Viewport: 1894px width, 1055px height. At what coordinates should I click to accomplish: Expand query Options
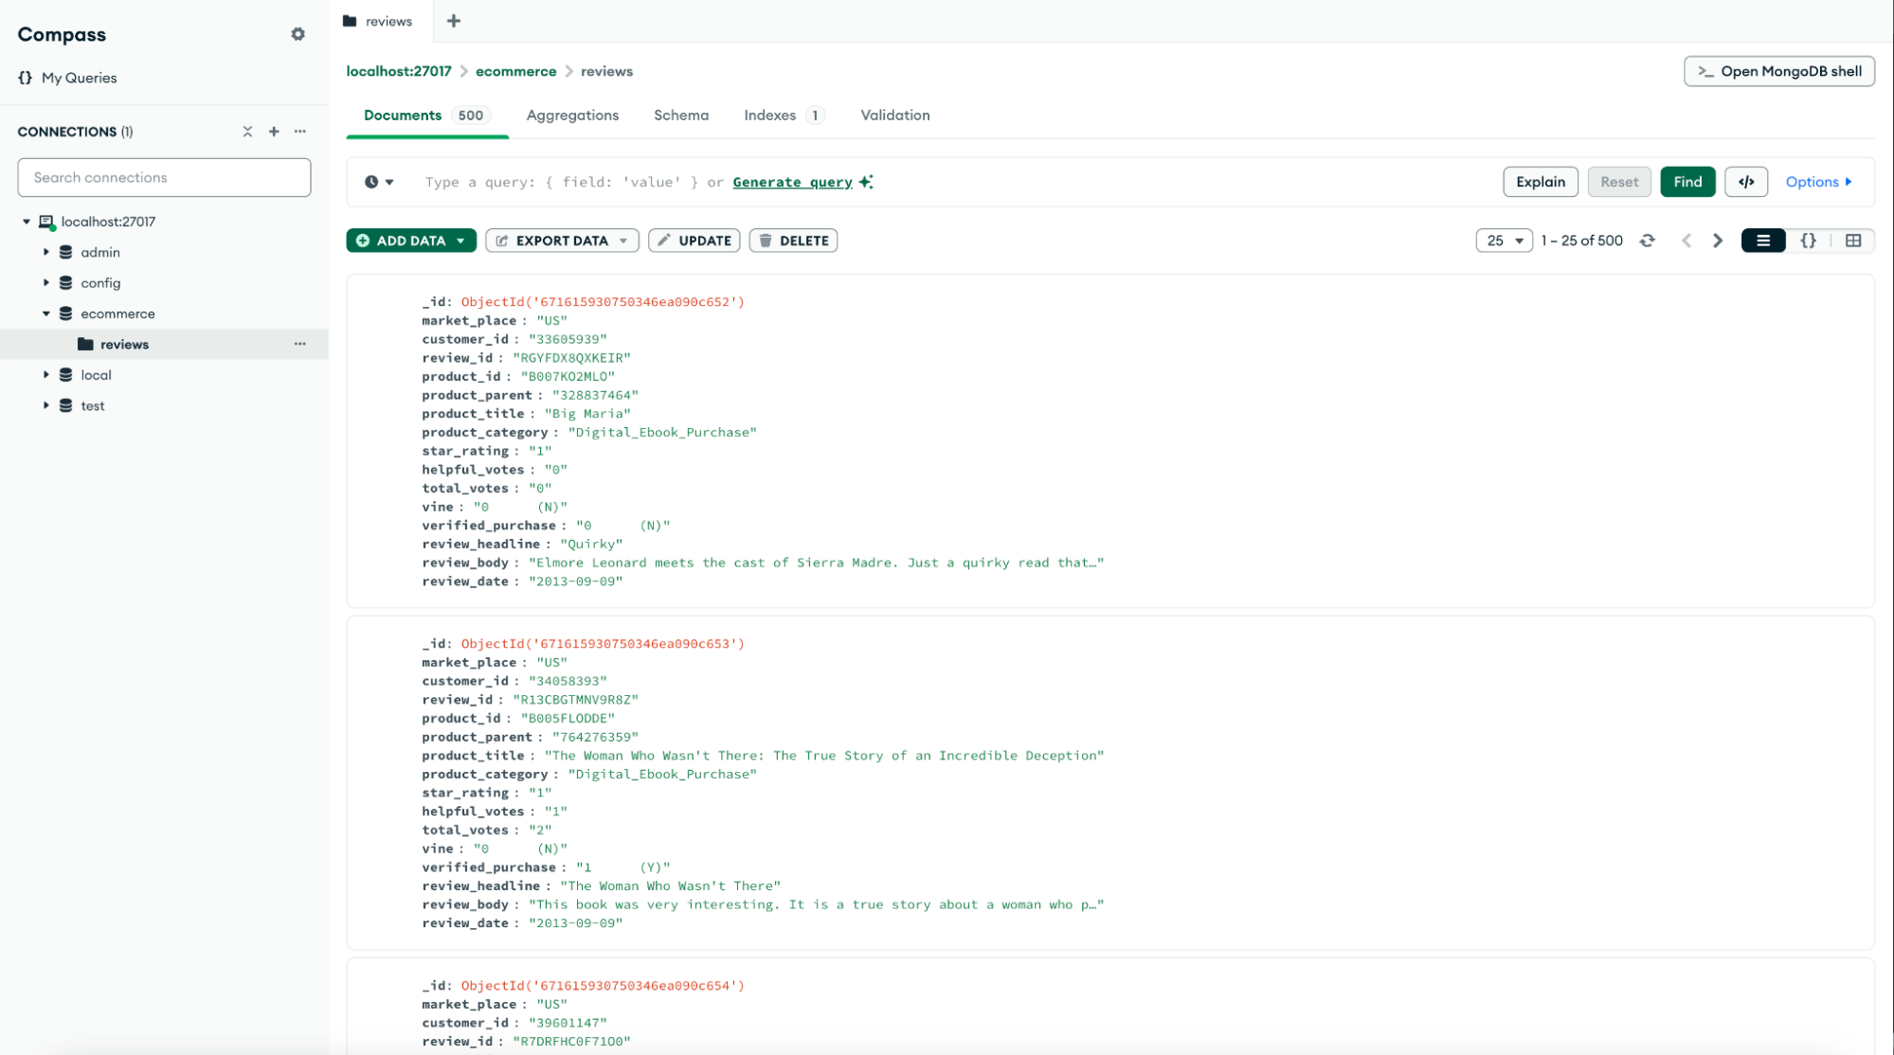1818,182
